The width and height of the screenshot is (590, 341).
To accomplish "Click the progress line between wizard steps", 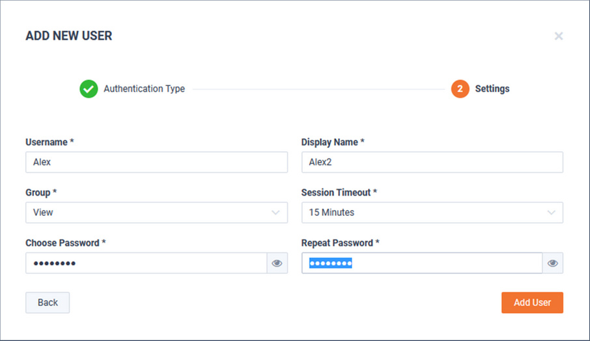I will tap(318, 89).
